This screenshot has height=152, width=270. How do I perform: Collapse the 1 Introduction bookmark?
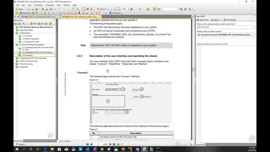(x=15, y=33)
